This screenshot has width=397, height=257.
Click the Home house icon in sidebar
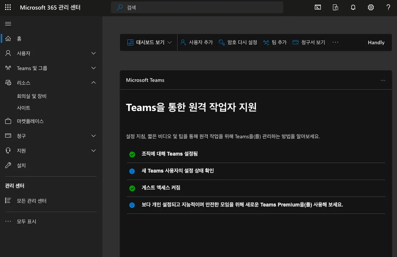click(x=8, y=38)
